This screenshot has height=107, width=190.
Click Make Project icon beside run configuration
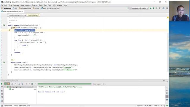click(x=127, y=8)
